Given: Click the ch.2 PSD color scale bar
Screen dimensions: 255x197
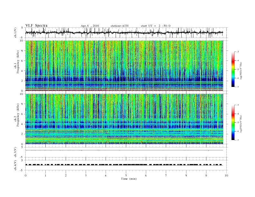Looking at the screenshot, I should [x=233, y=122].
